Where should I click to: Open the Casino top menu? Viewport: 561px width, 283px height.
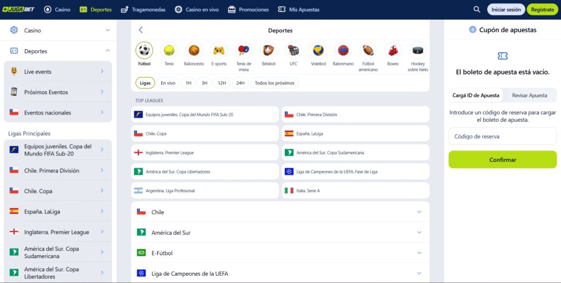point(57,10)
